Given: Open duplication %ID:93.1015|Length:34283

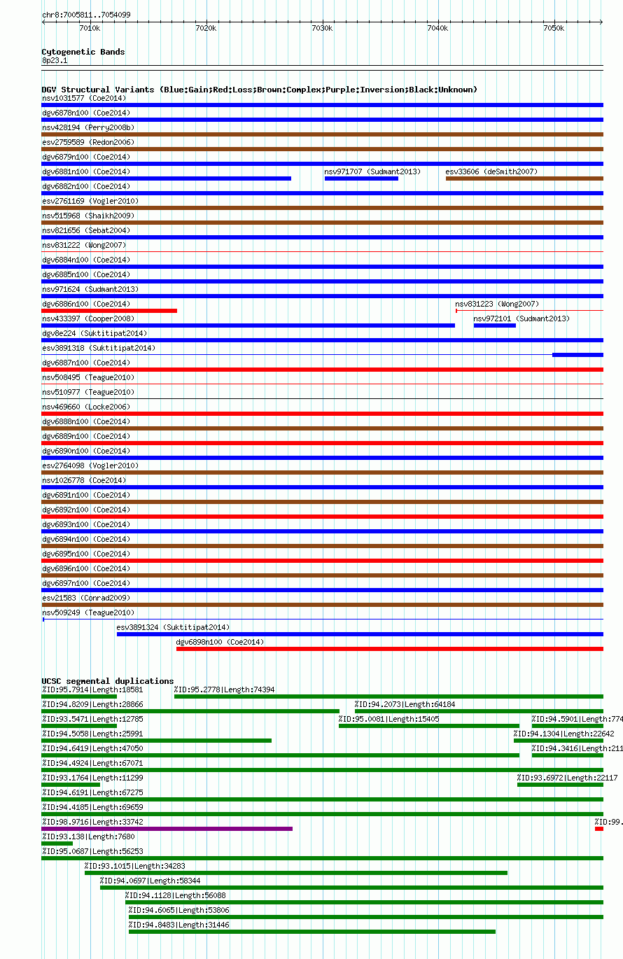Looking at the screenshot, I should (x=135, y=867).
